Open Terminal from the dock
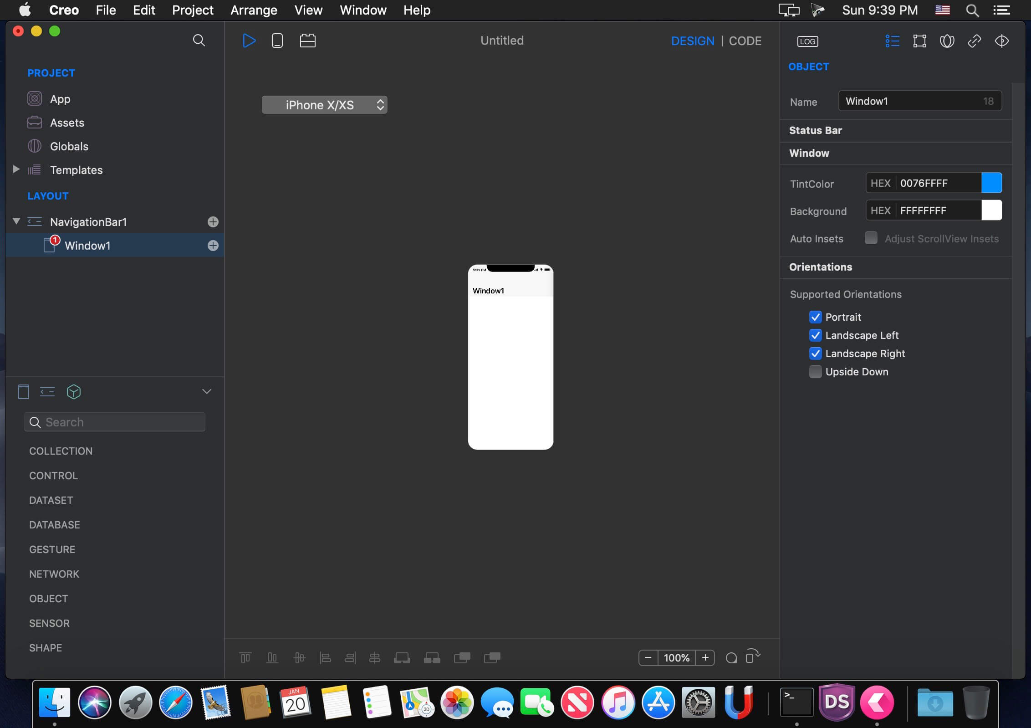Screen dimensions: 1031x728 796,702
